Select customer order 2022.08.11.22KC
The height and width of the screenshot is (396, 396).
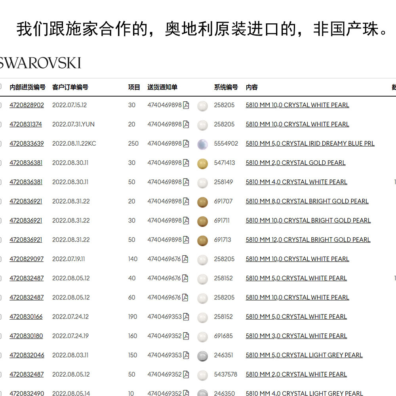pyautogui.click(x=74, y=143)
